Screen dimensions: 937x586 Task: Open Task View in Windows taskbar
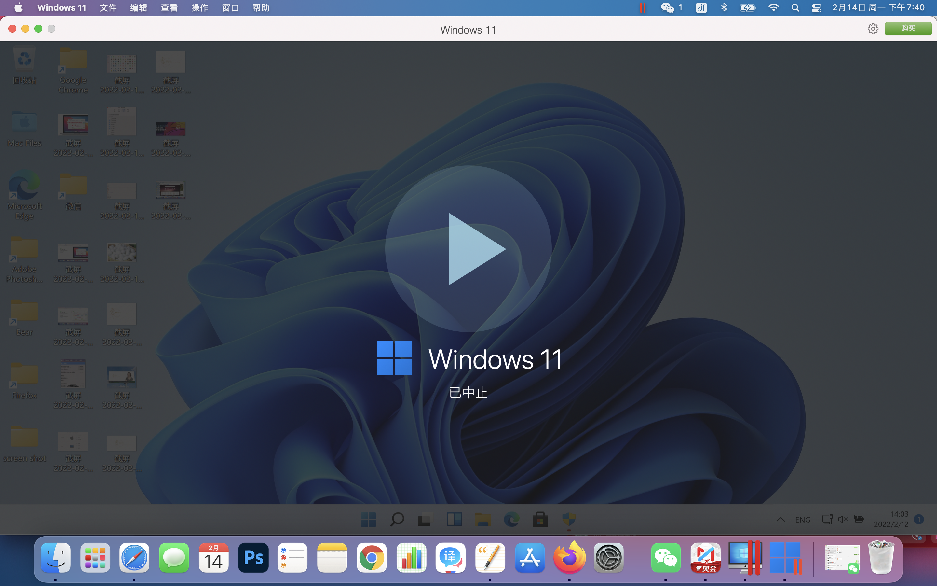424,519
